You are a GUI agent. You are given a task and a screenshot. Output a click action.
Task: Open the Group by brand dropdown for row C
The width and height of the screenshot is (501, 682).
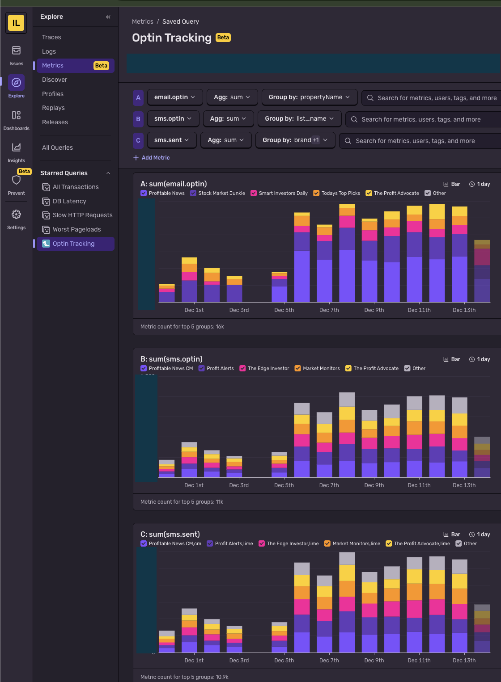click(295, 140)
